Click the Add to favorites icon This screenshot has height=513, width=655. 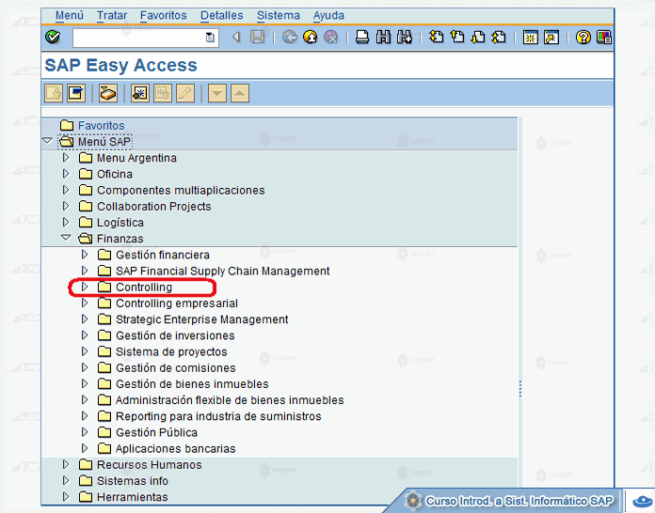coord(139,93)
